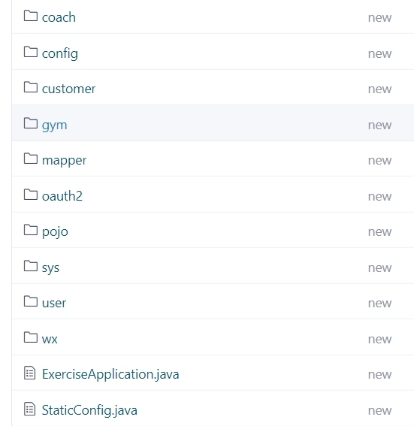Click the gym folder icon
Screen dimensions: 414x426
click(x=30, y=123)
